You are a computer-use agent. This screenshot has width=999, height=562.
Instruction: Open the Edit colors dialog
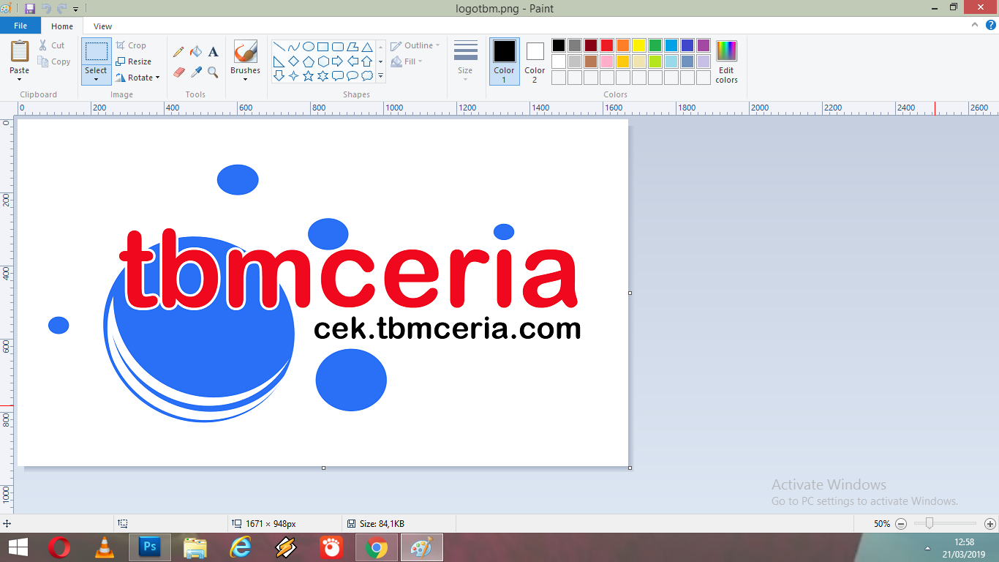725,61
